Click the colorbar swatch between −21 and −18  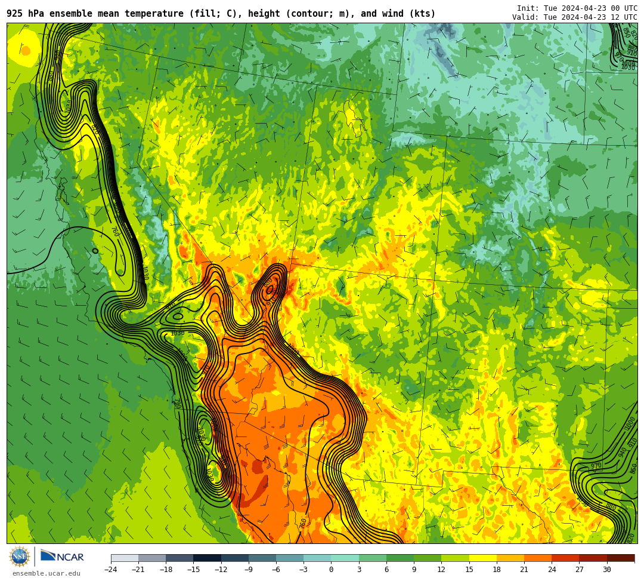coord(153,558)
